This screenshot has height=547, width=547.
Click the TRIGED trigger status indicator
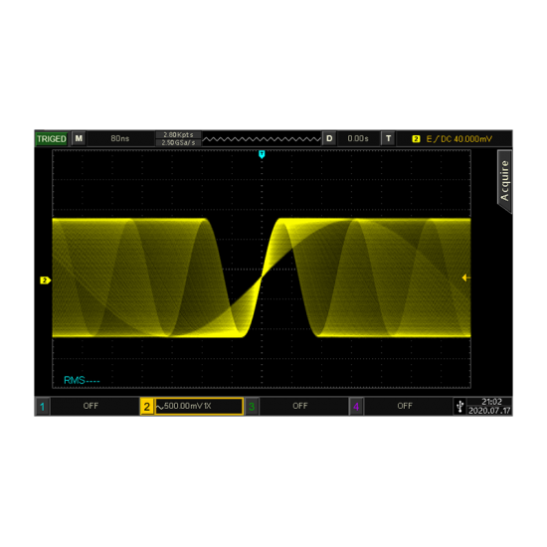click(52, 139)
